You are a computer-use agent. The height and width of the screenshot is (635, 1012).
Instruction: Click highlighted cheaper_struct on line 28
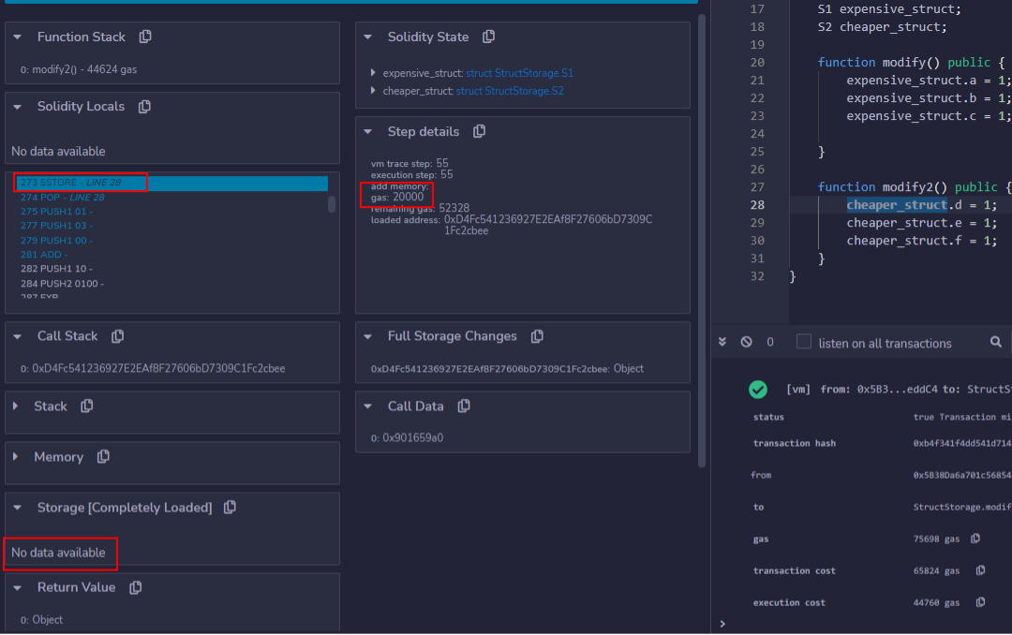897,205
